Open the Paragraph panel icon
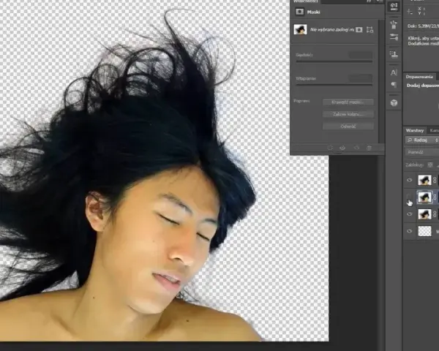Viewport: 439px width, 351px height. pyautogui.click(x=394, y=85)
